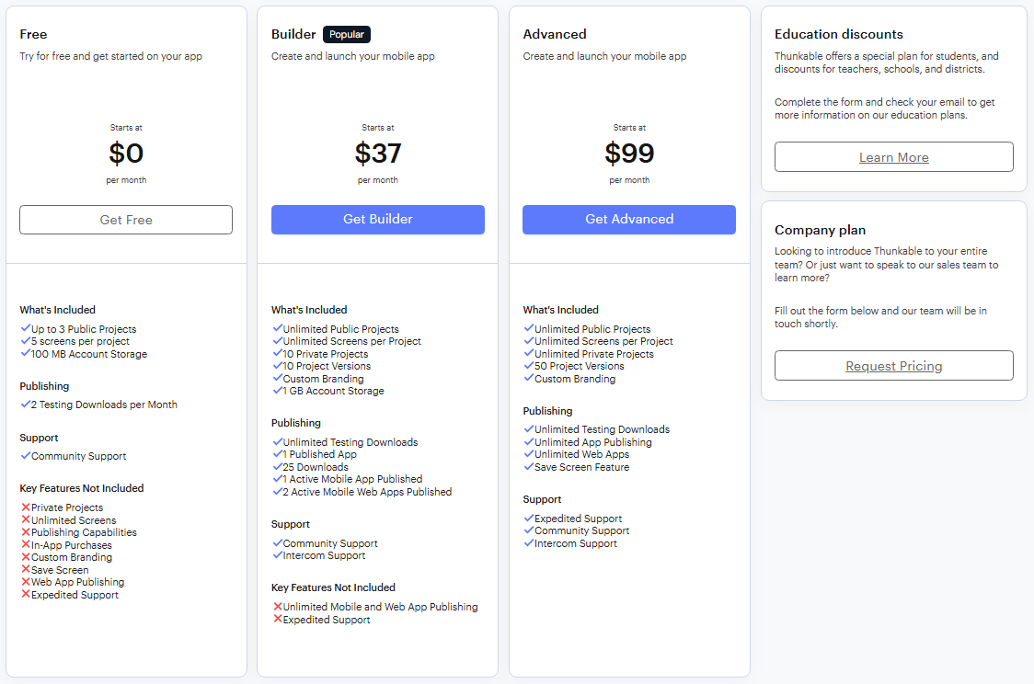Click the $37 Builder price text

coord(378,154)
